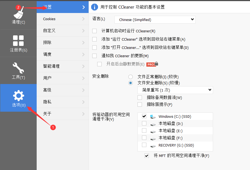Check 本地磁盘 (D:) drive checkbox
This screenshot has width=250, height=170.
coord(144,123)
